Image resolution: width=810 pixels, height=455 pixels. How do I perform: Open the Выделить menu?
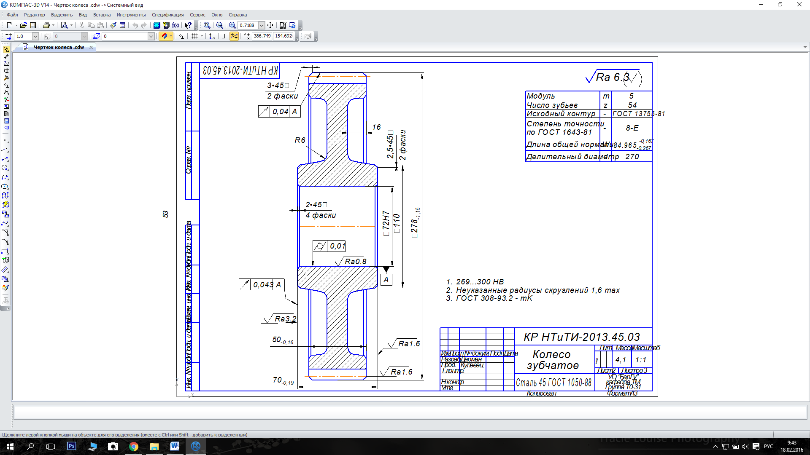(62, 15)
